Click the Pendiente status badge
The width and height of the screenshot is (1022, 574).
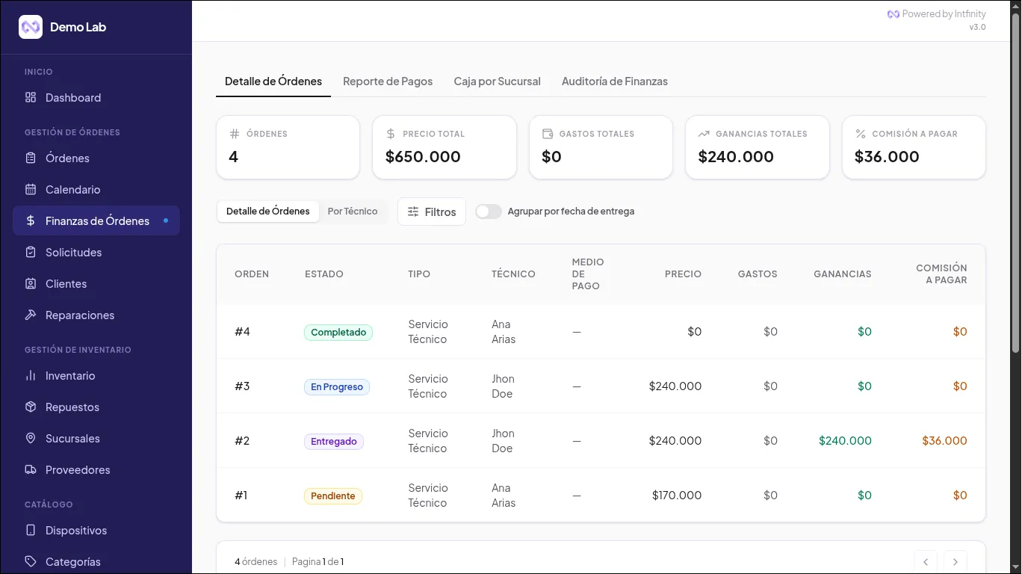coord(333,496)
